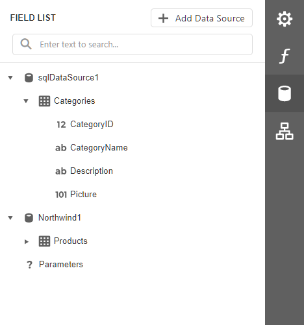The image size is (304, 325).
Task: Collapse the Northwind1 data source node
Action: [x=10, y=218]
